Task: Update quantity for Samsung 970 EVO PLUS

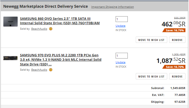Action: [x=120, y=62]
